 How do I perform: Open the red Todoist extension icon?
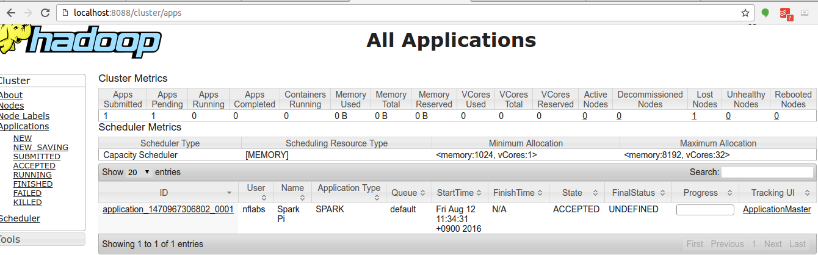786,13
